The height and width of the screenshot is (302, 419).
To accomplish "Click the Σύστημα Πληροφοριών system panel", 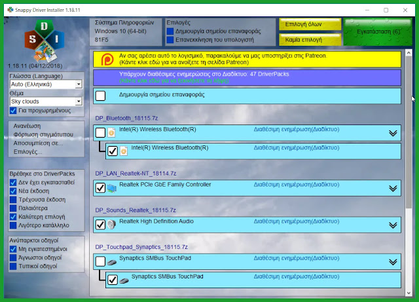I will point(126,31).
